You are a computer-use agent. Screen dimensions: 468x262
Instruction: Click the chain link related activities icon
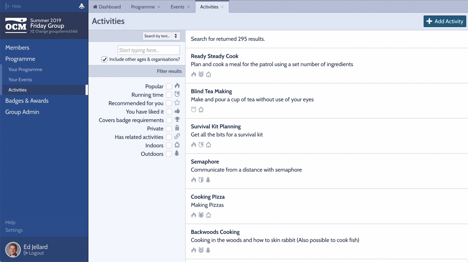pyautogui.click(x=177, y=136)
